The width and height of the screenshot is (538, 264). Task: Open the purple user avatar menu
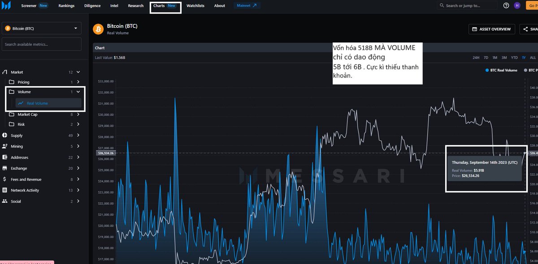pos(517,5)
